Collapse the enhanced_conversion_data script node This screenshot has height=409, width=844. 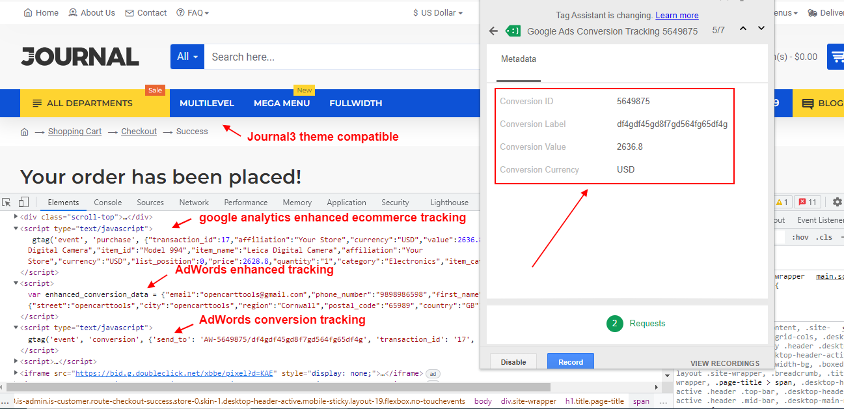[16, 283]
